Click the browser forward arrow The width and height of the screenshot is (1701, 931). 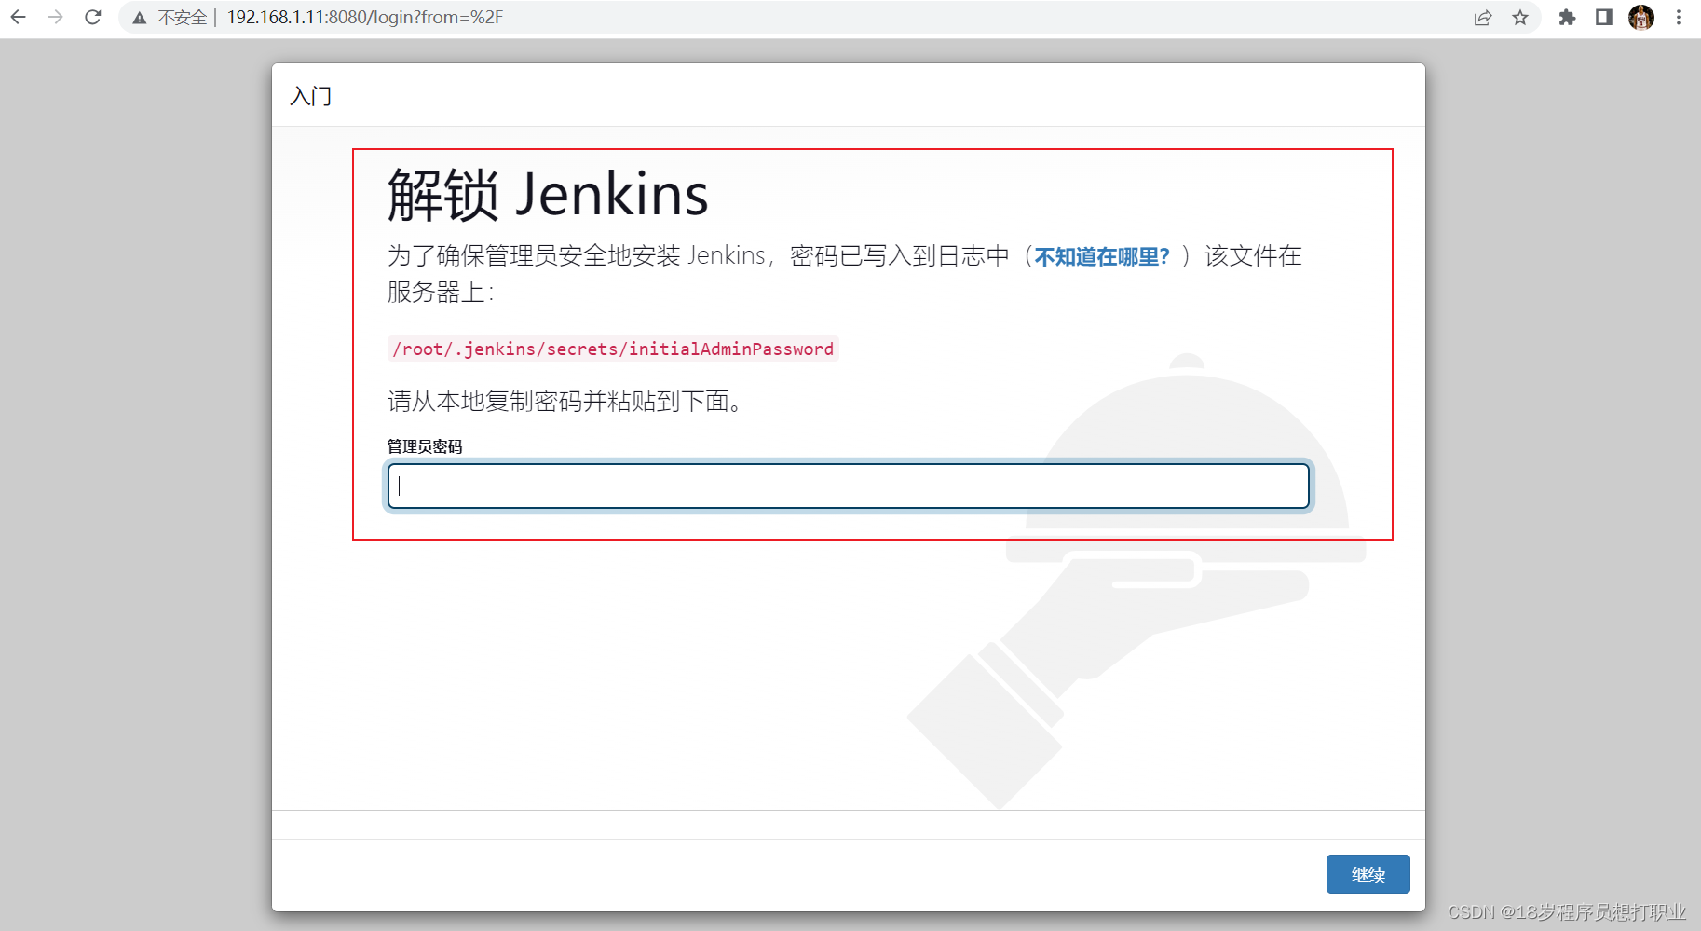tap(55, 17)
